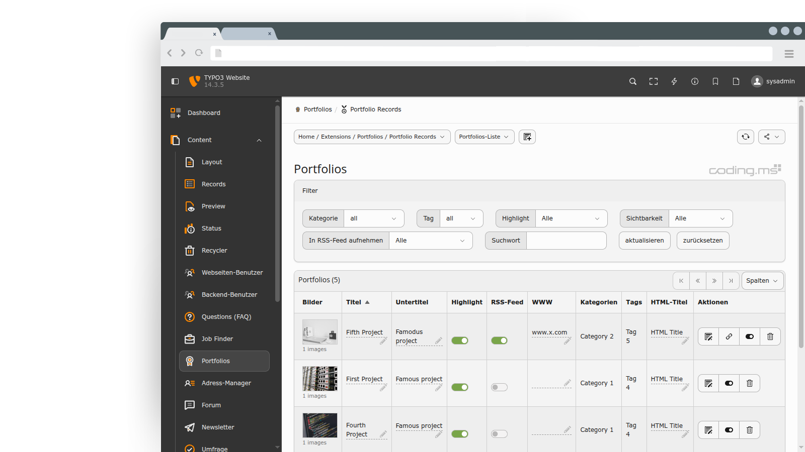Click the aktualisieren button
Viewport: 805px width, 452px height.
645,241
